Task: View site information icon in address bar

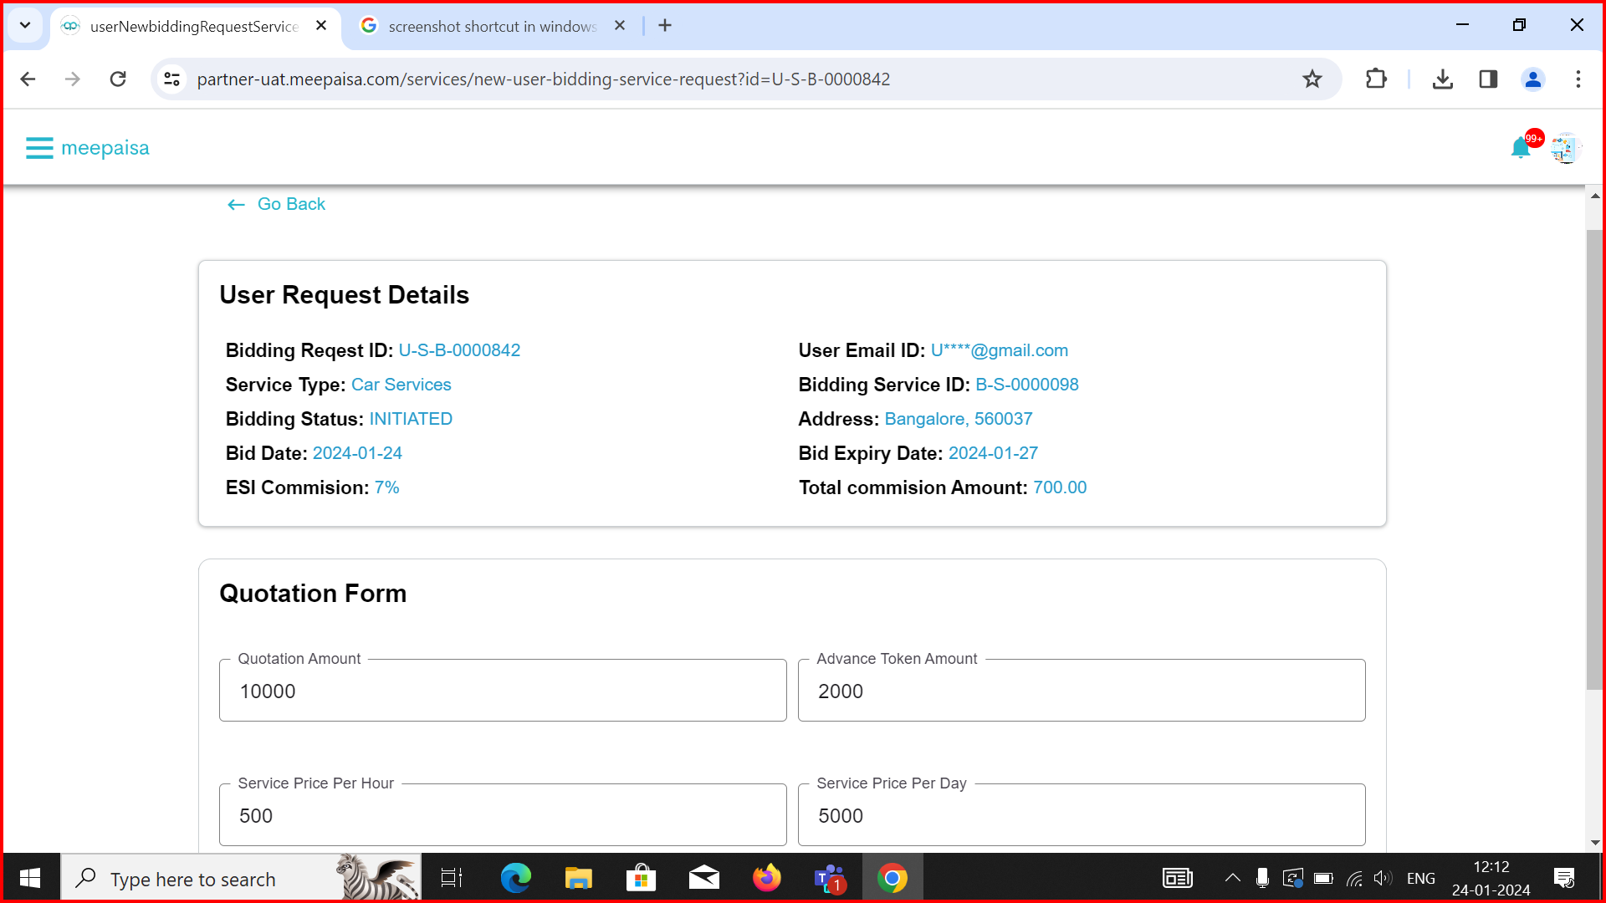Action: click(171, 79)
